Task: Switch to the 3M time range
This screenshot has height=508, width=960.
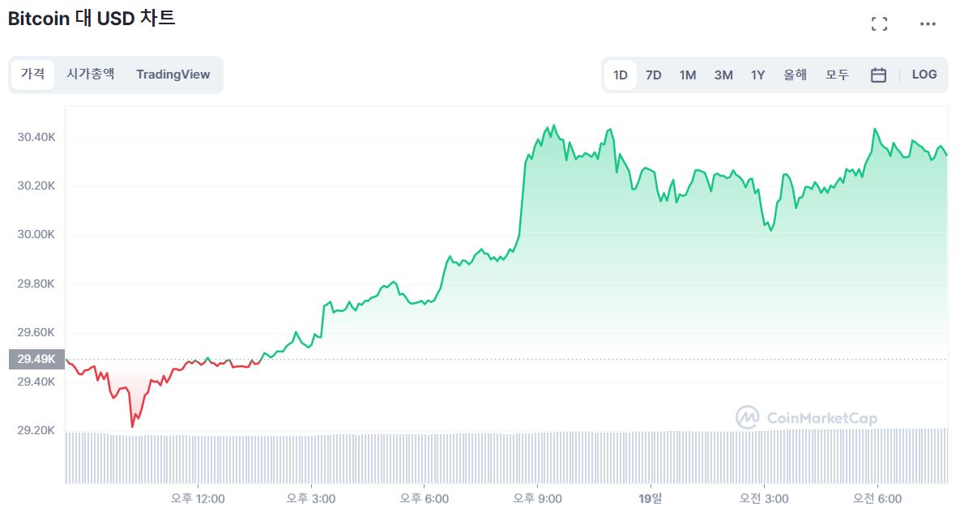Action: [x=723, y=75]
